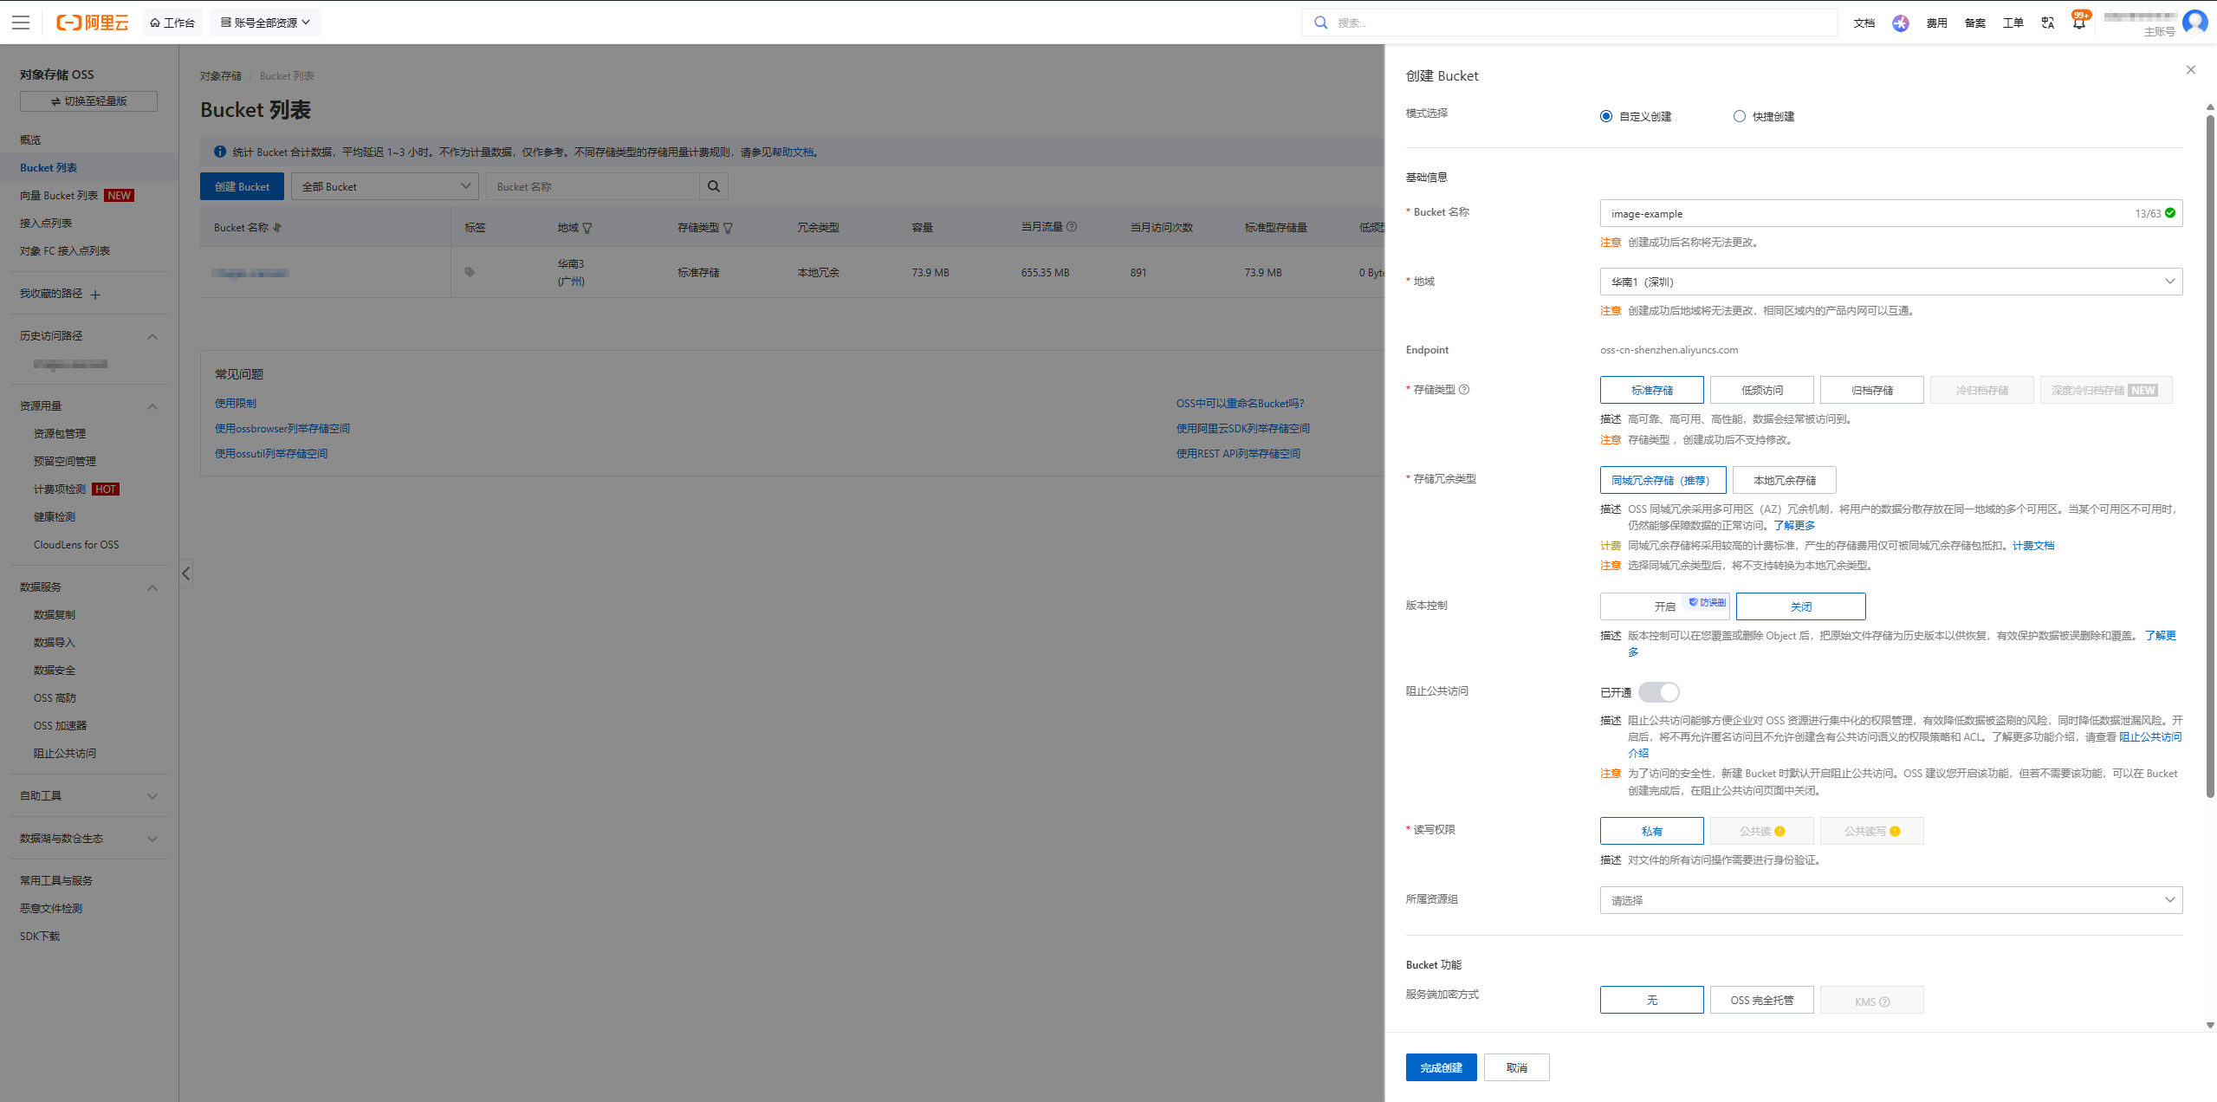Screen dimensions: 2217x1102
Task: Select the 快捷创建 radio option
Action: click(1738, 115)
